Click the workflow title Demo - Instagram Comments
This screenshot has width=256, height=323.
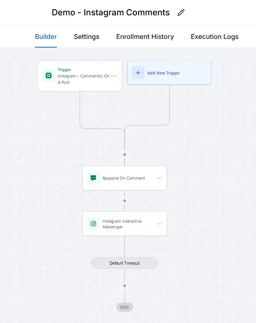pyautogui.click(x=111, y=13)
